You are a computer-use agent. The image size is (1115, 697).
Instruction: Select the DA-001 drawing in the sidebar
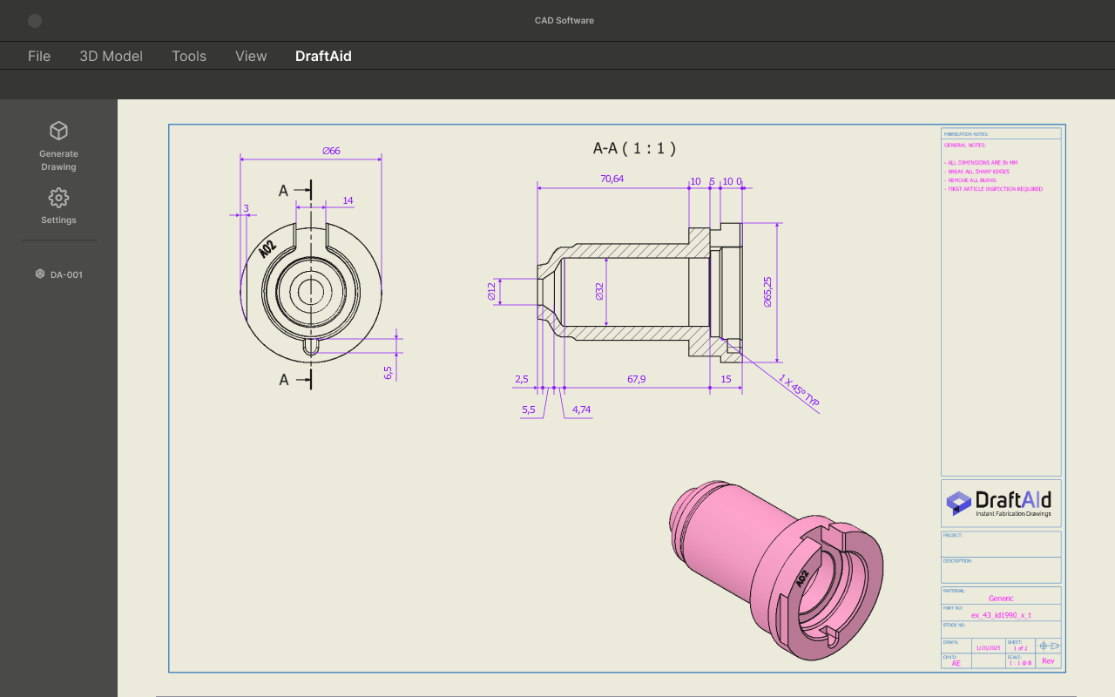pos(58,274)
